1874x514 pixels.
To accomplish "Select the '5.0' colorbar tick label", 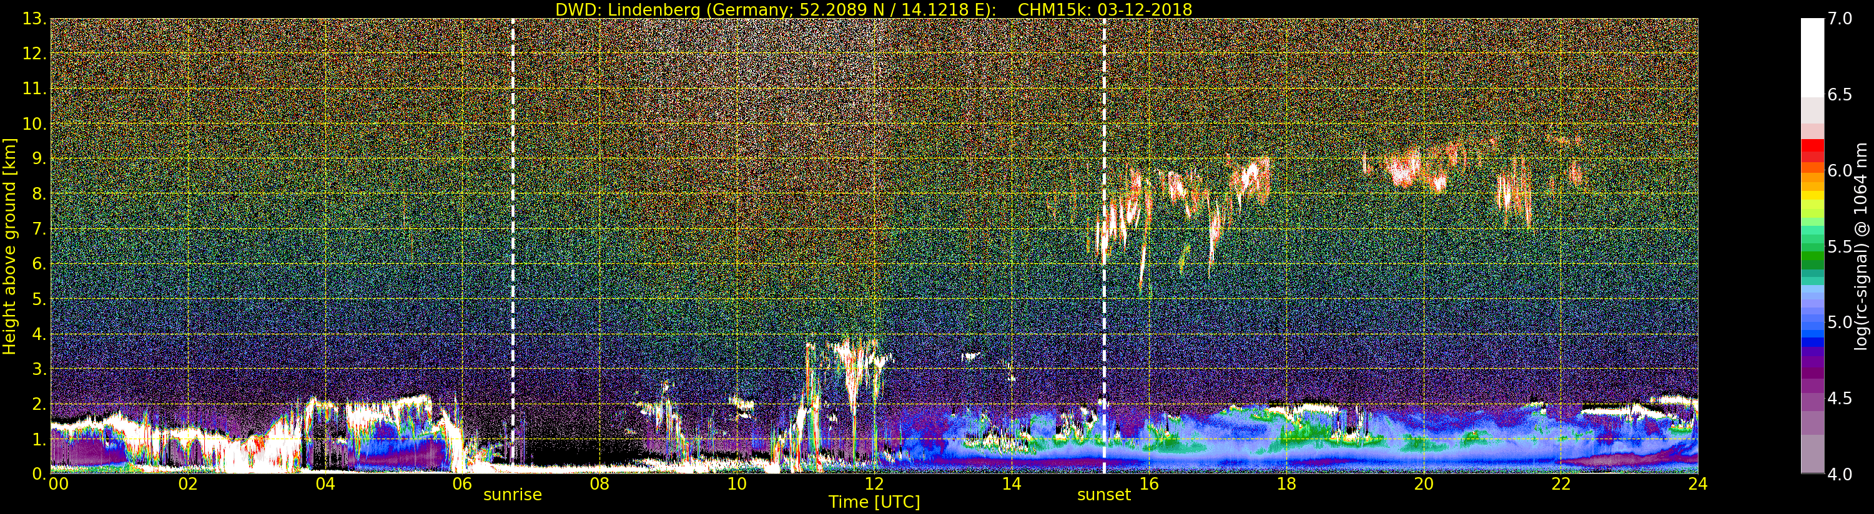I will [x=1840, y=322].
